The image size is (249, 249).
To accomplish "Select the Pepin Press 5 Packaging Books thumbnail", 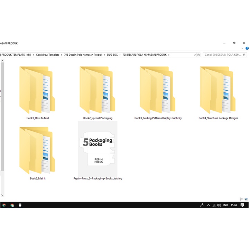I will pyautogui.click(x=98, y=149).
